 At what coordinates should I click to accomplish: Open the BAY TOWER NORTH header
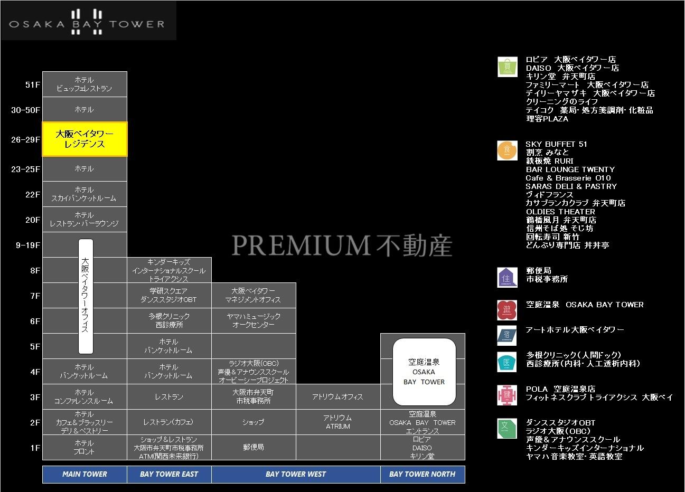(x=423, y=474)
